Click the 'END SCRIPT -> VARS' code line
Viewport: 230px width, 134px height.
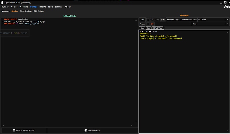tap(22, 24)
